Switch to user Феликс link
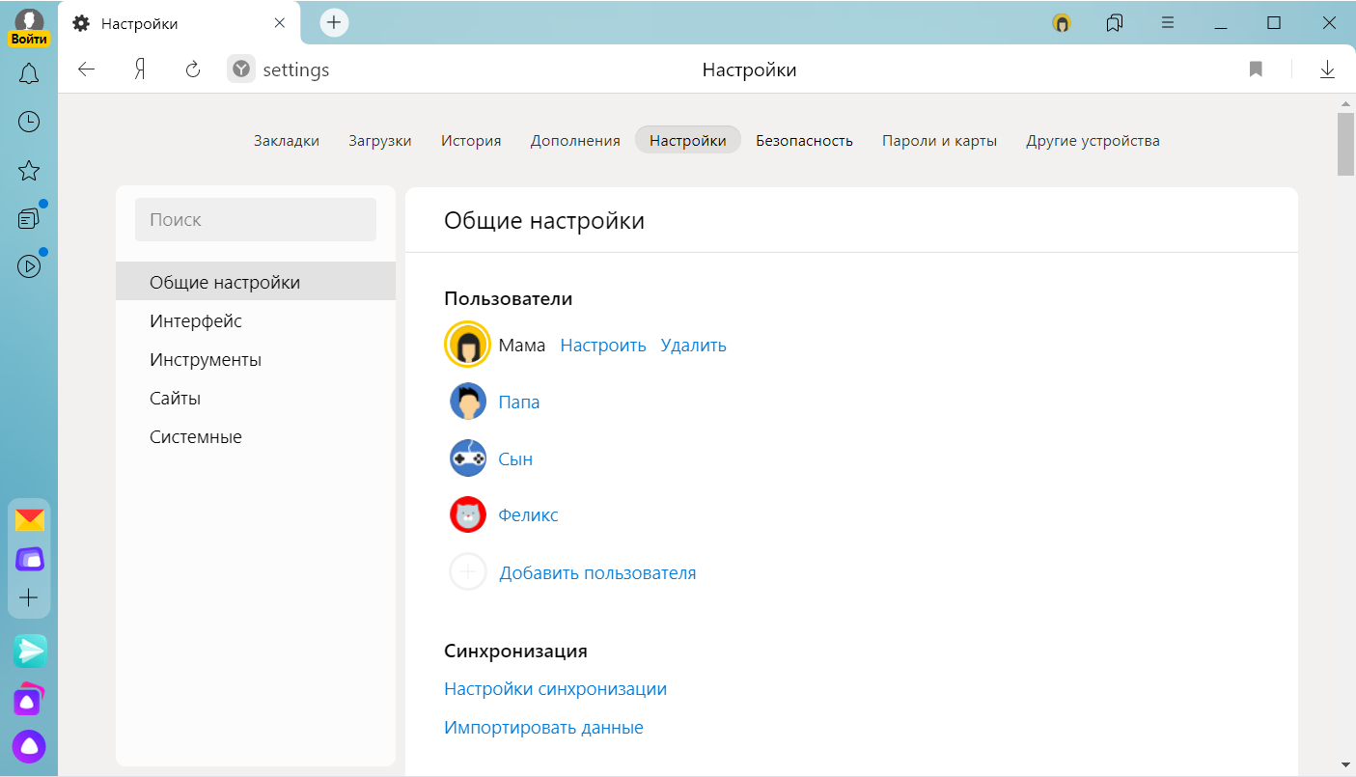Viewport: 1356px width, 777px height. click(x=528, y=514)
